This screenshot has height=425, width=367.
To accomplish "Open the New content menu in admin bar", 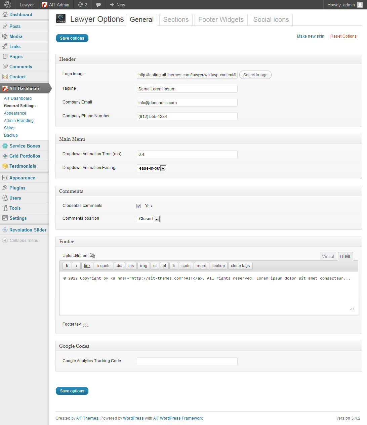I will [x=117, y=5].
